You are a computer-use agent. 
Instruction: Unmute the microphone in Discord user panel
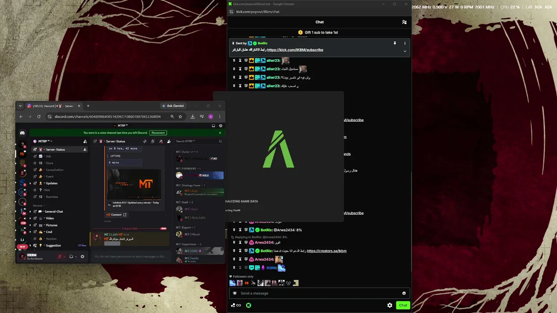click(60, 256)
